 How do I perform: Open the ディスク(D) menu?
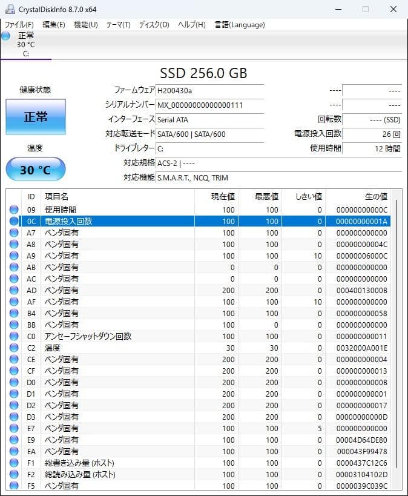click(154, 25)
